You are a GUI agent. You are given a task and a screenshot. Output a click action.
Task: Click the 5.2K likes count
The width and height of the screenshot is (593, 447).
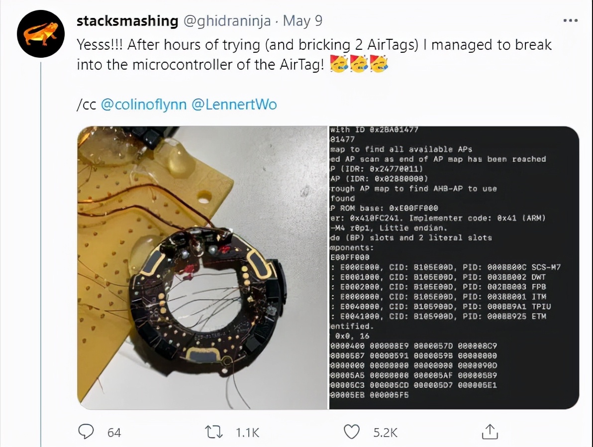(x=386, y=433)
